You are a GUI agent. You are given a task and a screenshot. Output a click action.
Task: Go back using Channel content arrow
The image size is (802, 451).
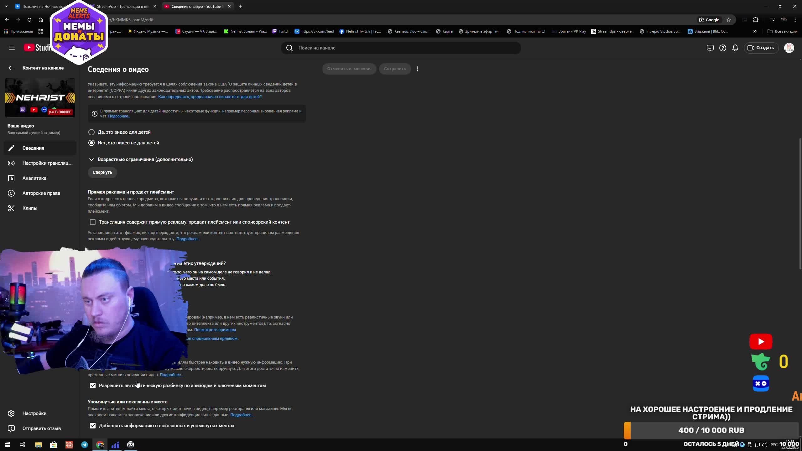pyautogui.click(x=11, y=68)
